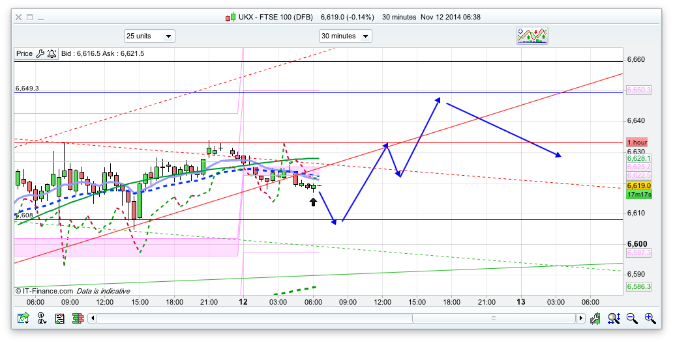Image resolution: width=673 pixels, height=343 pixels.
Task: Open the indicators and trading systems icon
Action: (531, 36)
